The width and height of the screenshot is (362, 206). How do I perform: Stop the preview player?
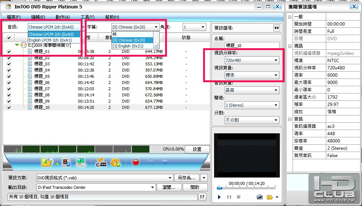(x=239, y=197)
